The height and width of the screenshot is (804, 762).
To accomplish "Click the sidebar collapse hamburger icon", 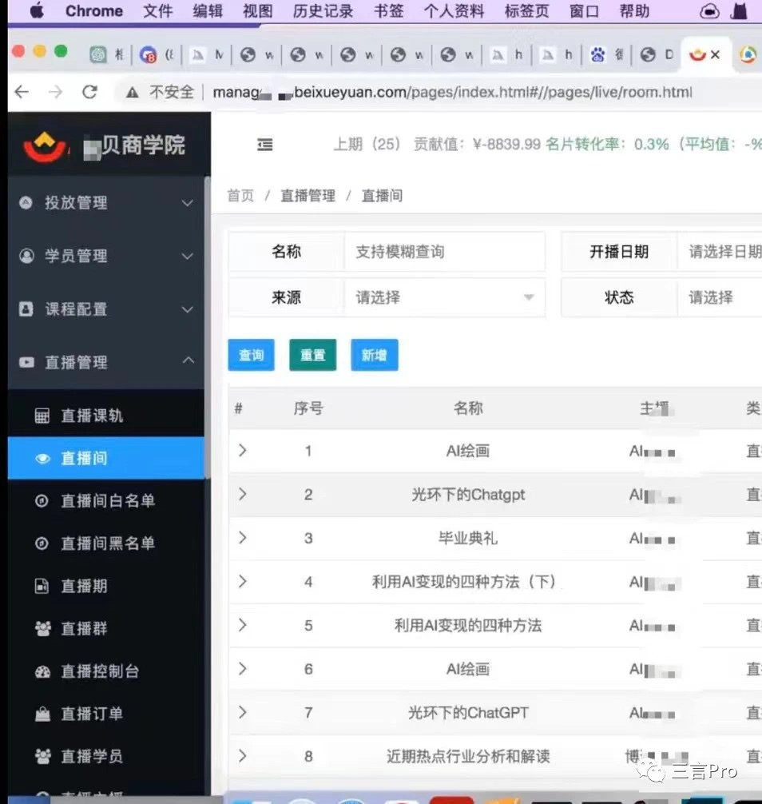I will [265, 145].
